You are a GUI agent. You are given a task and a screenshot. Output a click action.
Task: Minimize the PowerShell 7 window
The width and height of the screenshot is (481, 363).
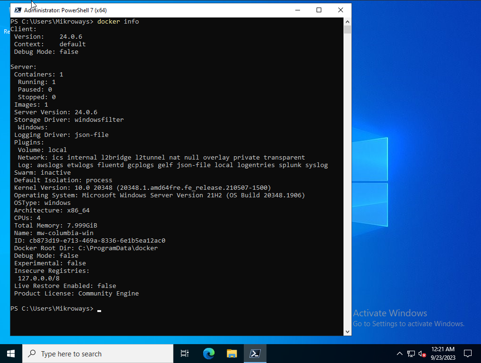pos(298,10)
